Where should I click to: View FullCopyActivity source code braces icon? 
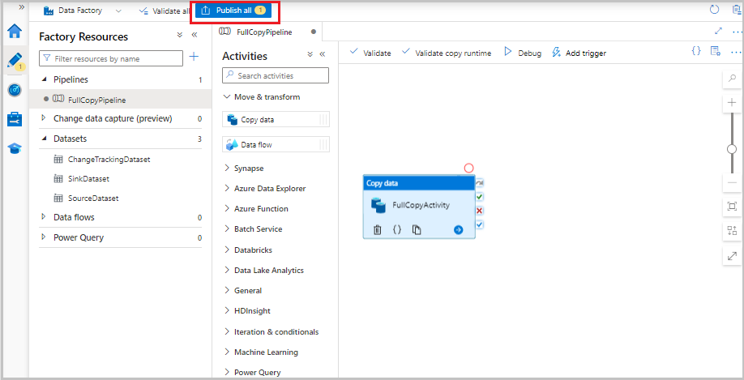click(397, 229)
